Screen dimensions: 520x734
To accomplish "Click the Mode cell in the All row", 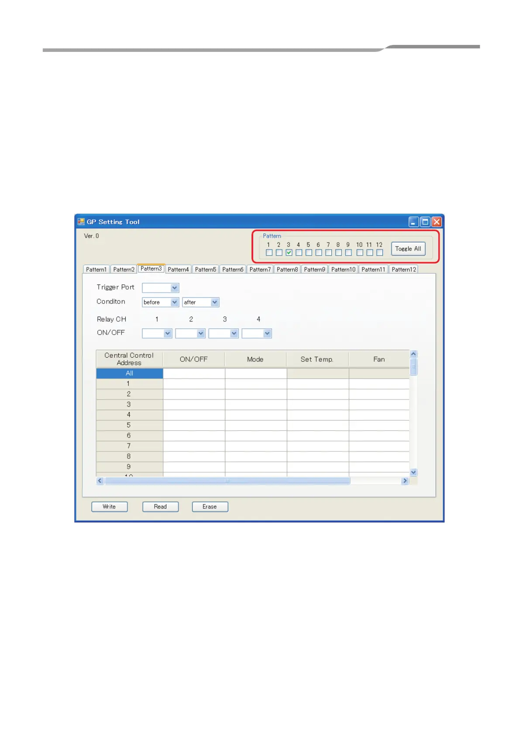I will click(256, 373).
